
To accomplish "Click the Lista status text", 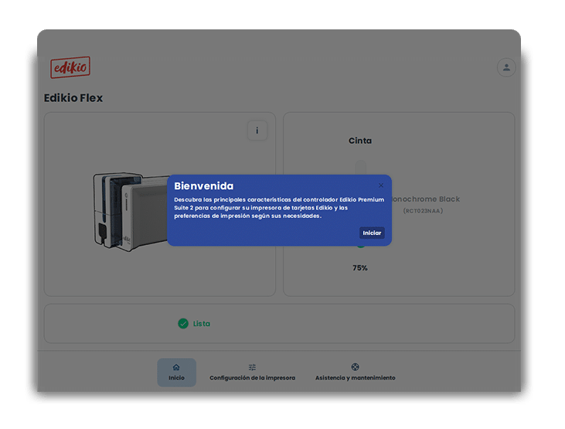I will click(x=201, y=324).
